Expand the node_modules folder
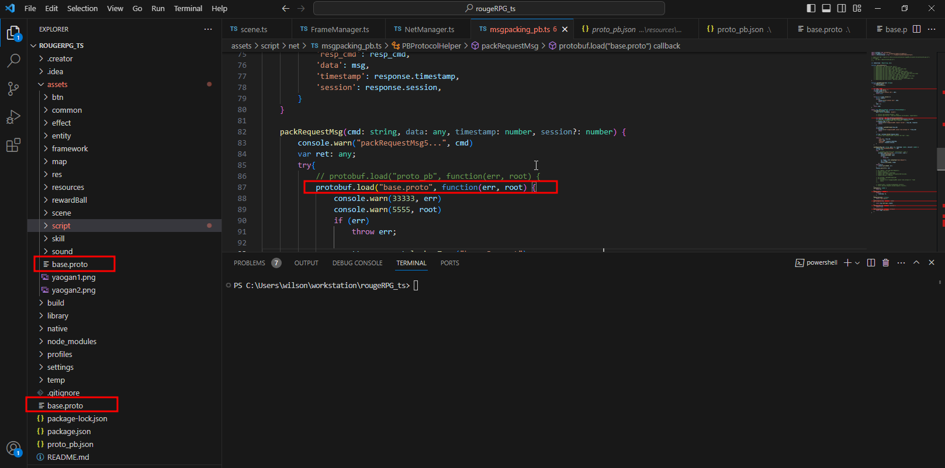This screenshot has width=945, height=468. click(x=71, y=341)
